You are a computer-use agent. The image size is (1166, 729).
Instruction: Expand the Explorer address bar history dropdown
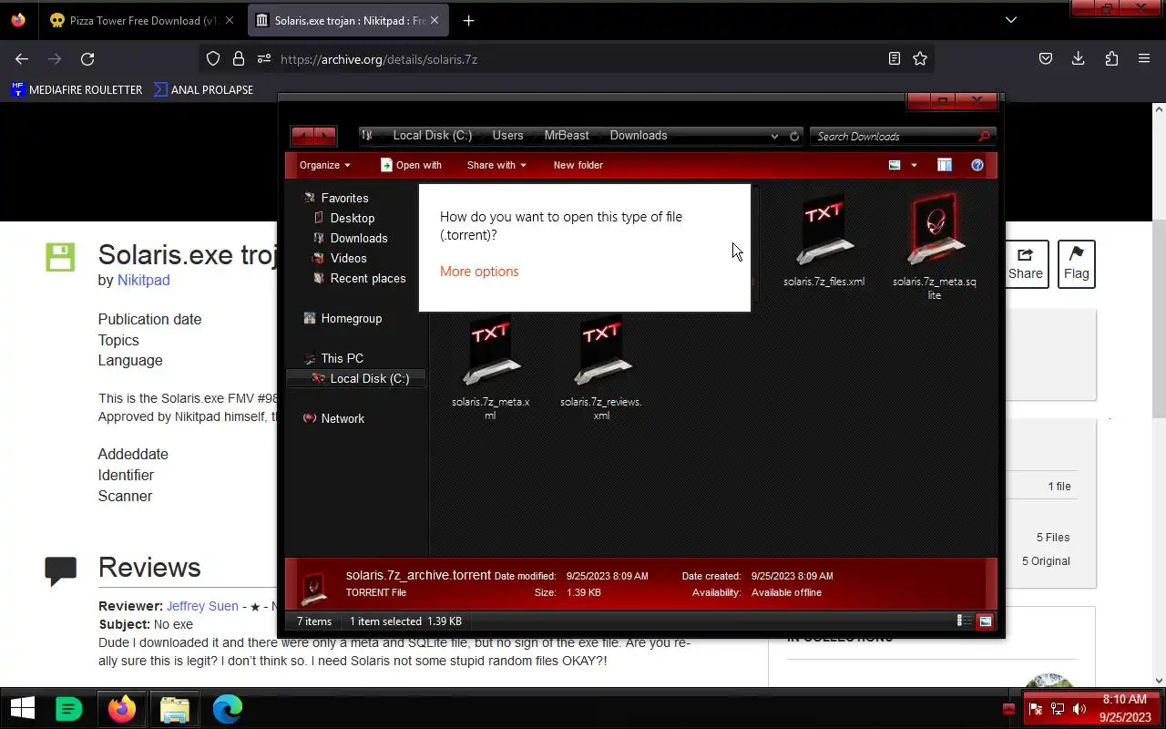pyautogui.click(x=774, y=136)
